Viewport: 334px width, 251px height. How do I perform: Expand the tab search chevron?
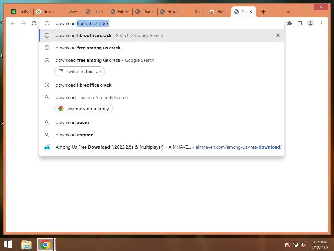point(288,12)
